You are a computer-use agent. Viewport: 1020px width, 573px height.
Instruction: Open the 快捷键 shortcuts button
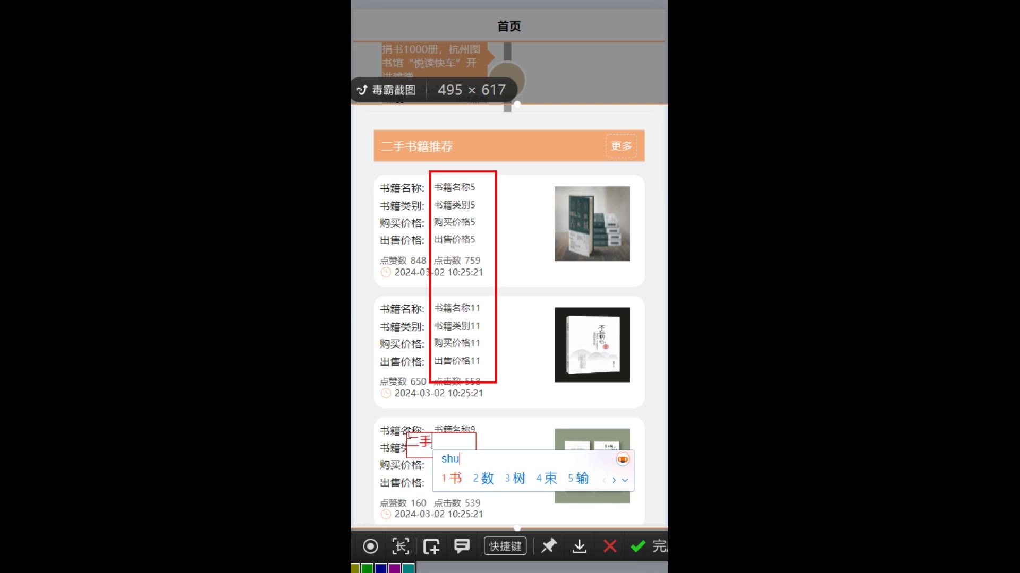tap(505, 546)
